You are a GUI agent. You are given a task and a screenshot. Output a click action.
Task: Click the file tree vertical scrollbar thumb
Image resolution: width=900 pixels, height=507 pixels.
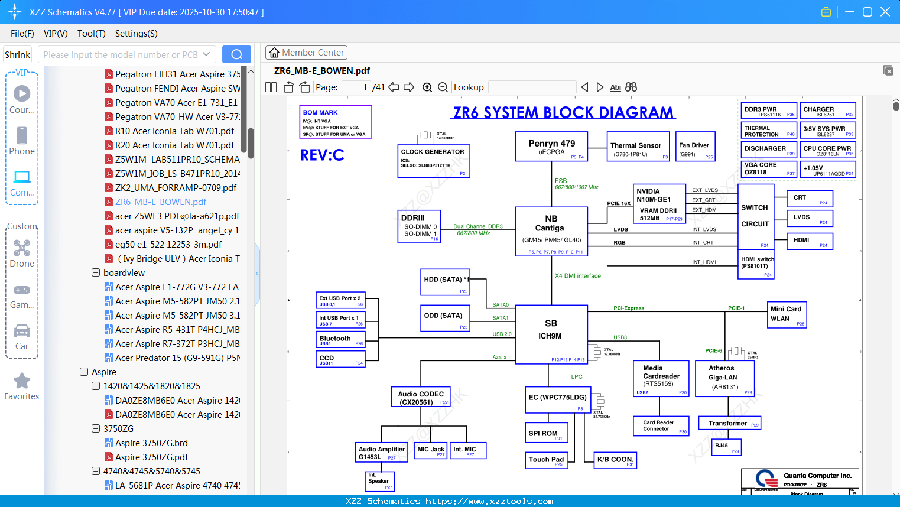[x=251, y=143]
